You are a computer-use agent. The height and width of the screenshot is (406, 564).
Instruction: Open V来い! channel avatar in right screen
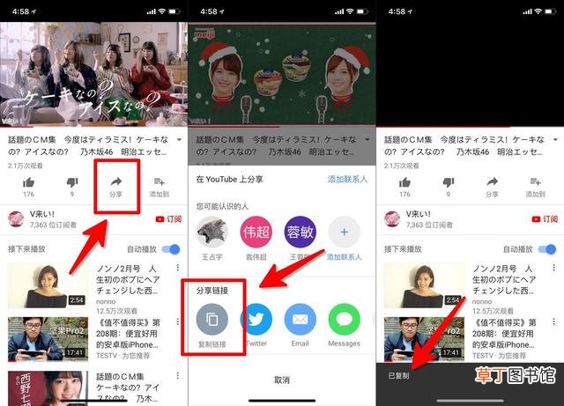click(392, 218)
